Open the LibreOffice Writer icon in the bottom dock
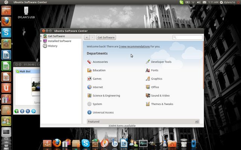Screen dimensions: 241x150 click(x=124, y=143)
